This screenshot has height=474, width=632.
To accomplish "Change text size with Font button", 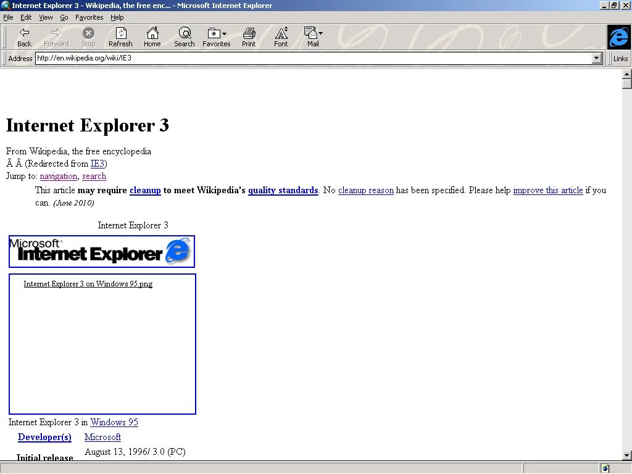I will (281, 37).
